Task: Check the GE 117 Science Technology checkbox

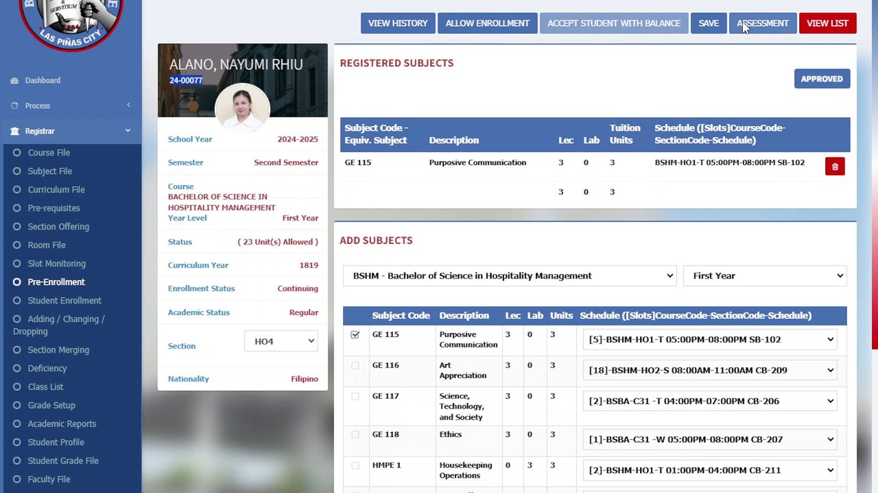Action: coord(355,396)
